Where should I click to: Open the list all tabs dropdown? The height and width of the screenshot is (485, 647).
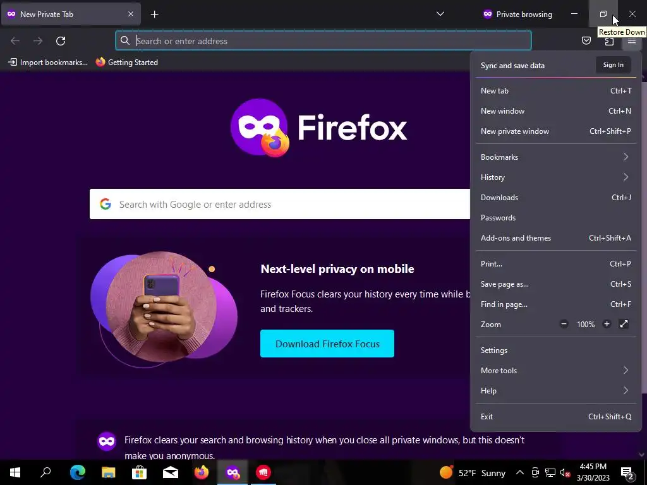pos(440,14)
